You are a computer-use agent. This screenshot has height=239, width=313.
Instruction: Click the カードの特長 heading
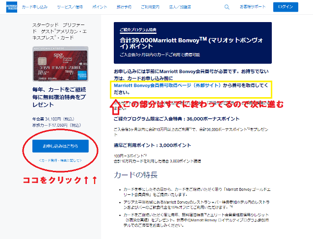pyautogui.click(x=135, y=175)
